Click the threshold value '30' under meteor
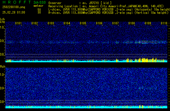Image resolution: width=170 pixels, height=111 pixels. click(39, 12)
